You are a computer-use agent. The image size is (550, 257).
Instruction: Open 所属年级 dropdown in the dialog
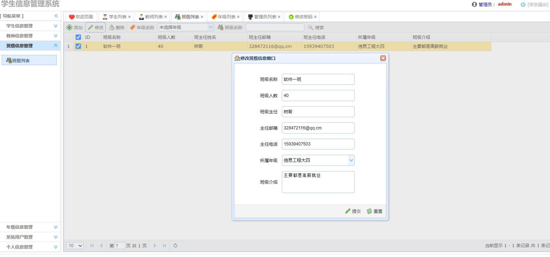point(351,160)
